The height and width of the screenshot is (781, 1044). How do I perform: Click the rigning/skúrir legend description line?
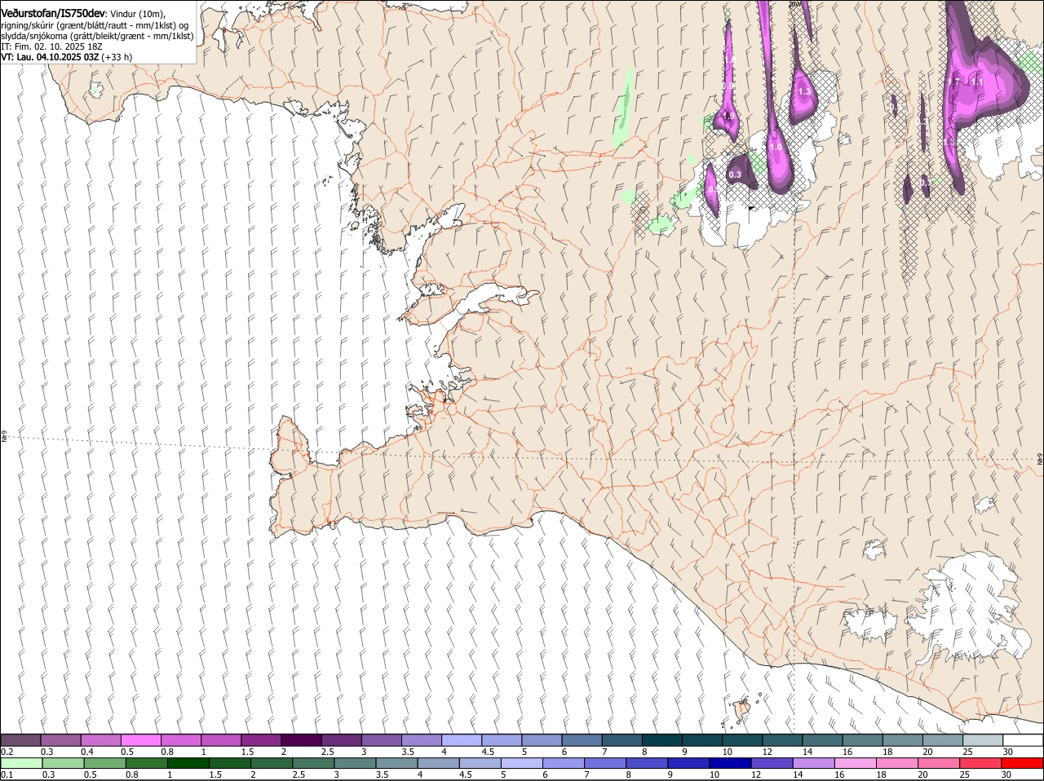coord(95,25)
